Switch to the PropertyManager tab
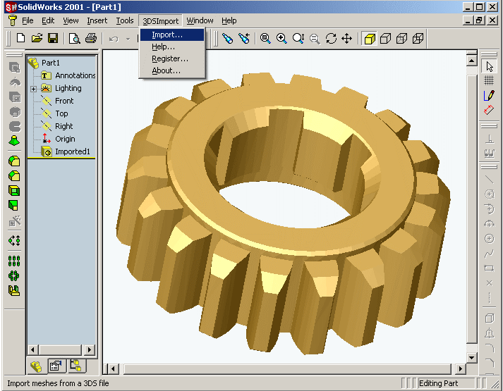503x391 pixels. tap(56, 366)
